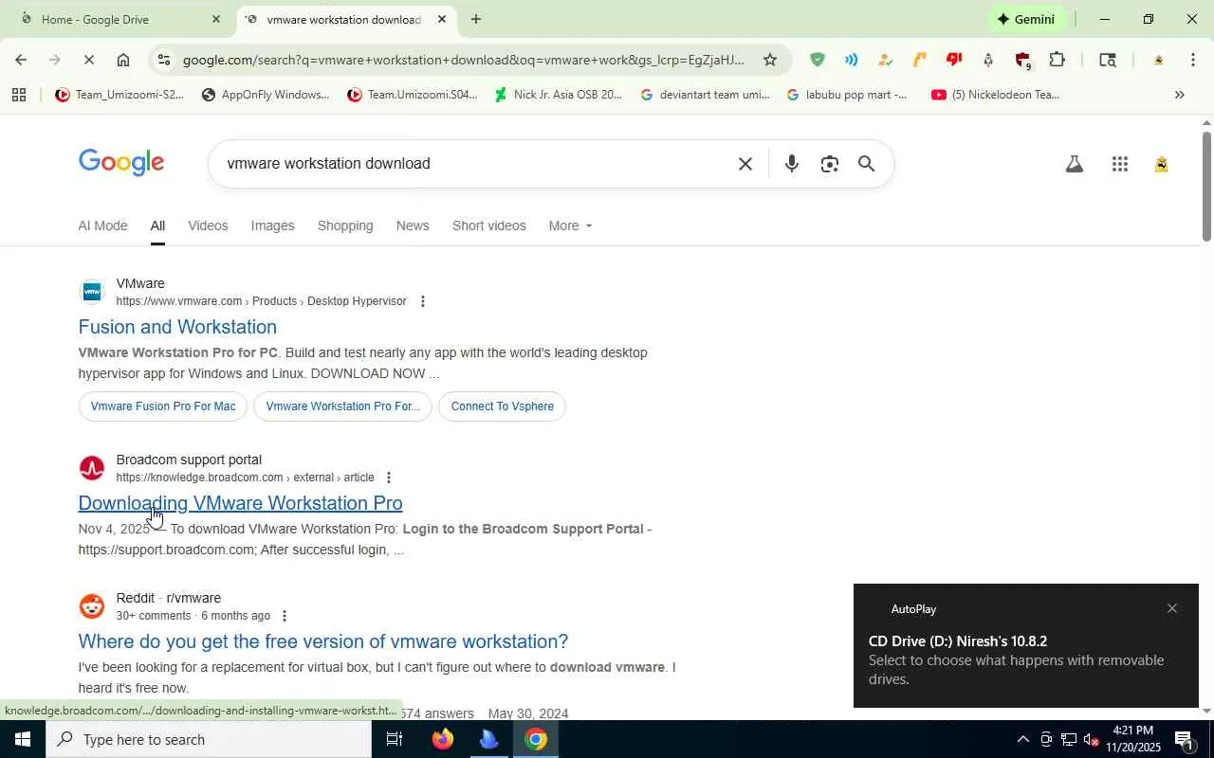Open the Broadcom result's three-dot options
Screen dimensions: 1214x758
(389, 478)
